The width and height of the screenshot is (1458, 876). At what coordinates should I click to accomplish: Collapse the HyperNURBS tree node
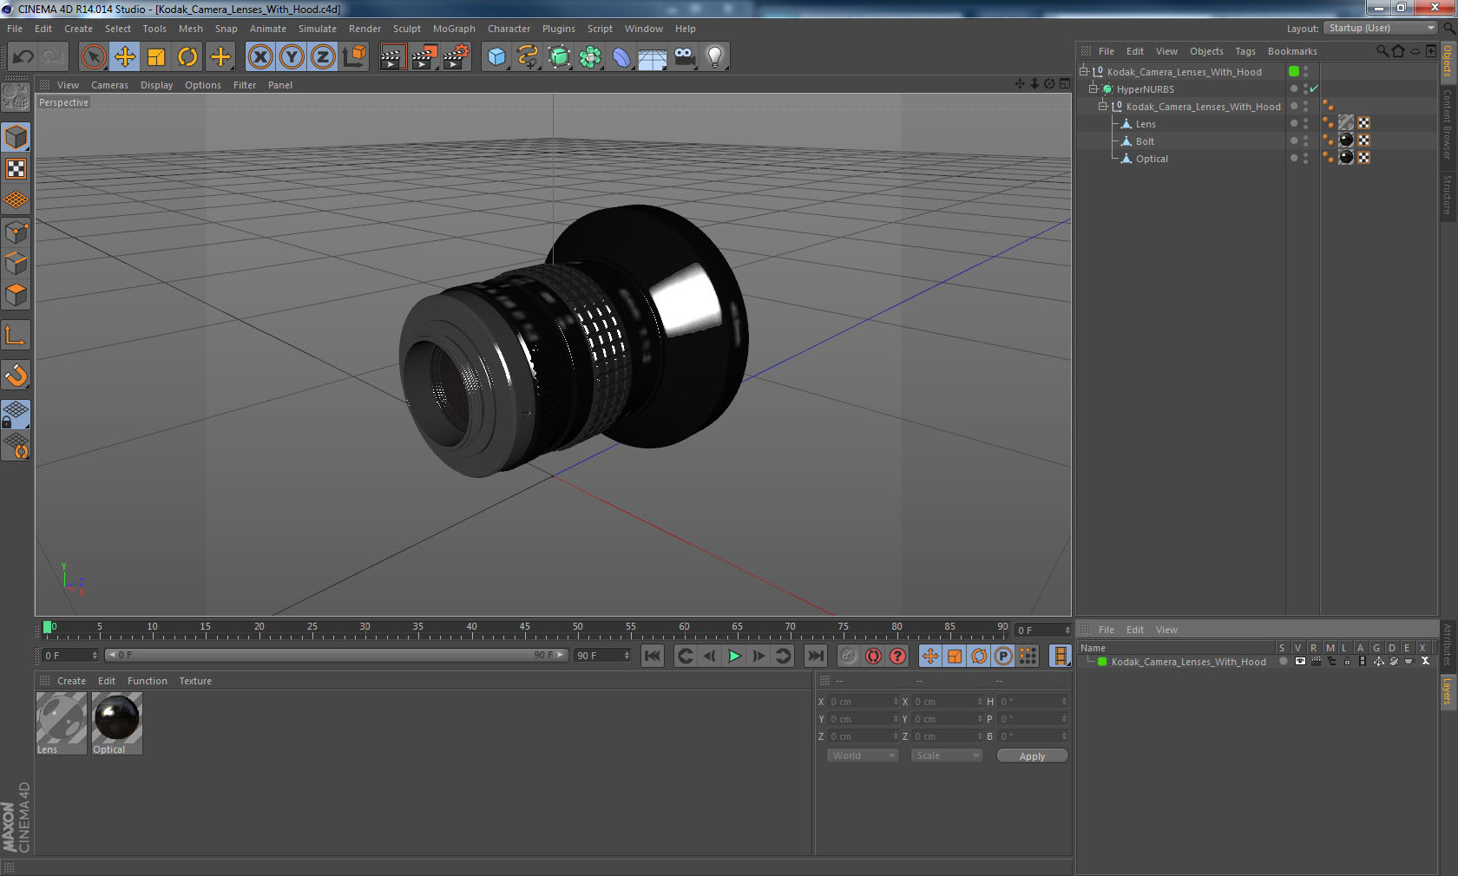1093,88
